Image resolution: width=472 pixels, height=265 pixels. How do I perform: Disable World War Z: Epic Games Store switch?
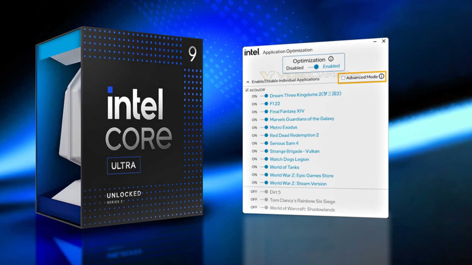tap(264, 175)
